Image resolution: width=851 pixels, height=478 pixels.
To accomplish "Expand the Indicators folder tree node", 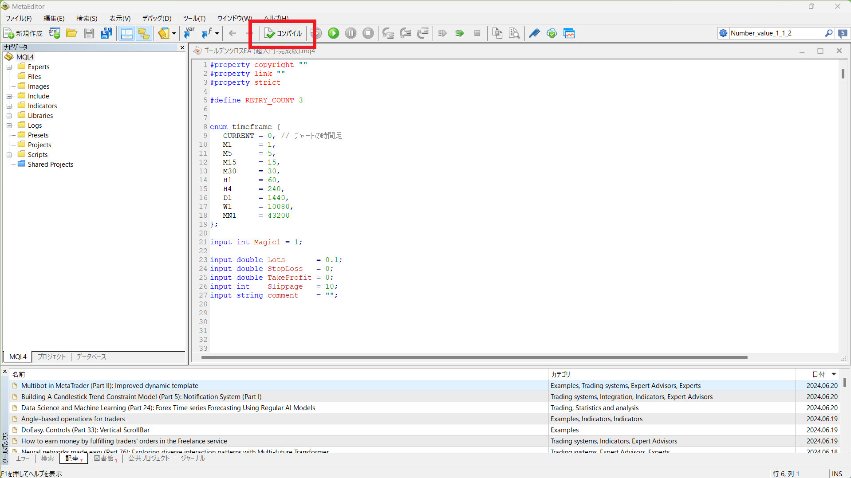I will 9,106.
